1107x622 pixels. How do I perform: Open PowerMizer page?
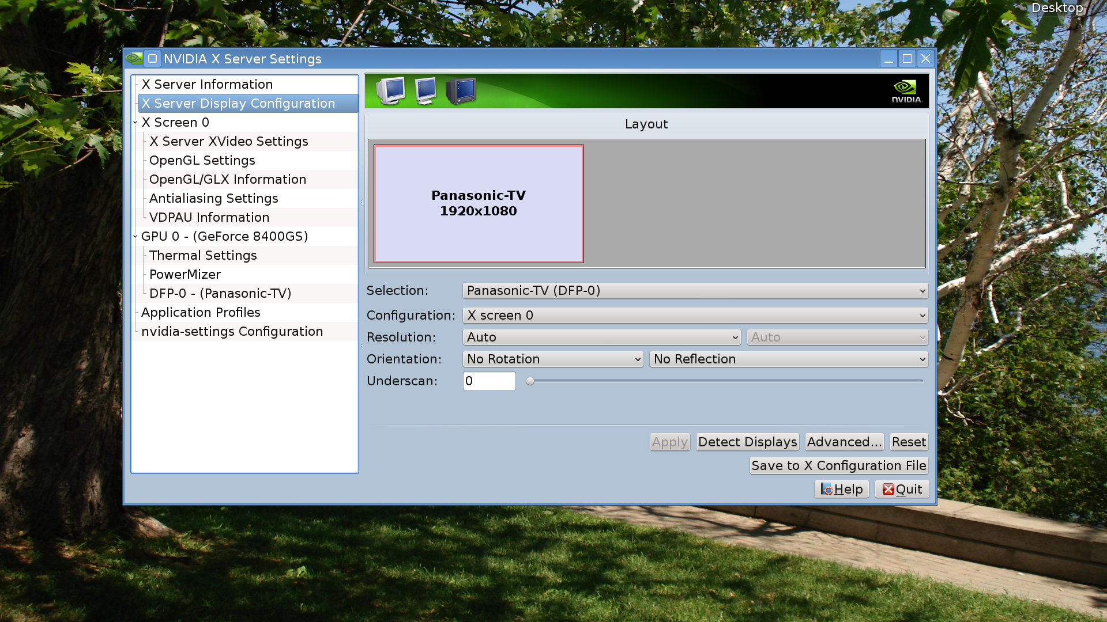pyautogui.click(x=185, y=275)
